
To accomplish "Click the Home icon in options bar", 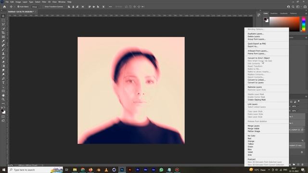I will (x=4, y=7).
